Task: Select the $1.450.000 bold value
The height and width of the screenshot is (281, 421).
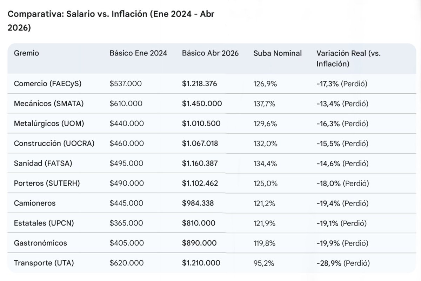Action: click(202, 104)
